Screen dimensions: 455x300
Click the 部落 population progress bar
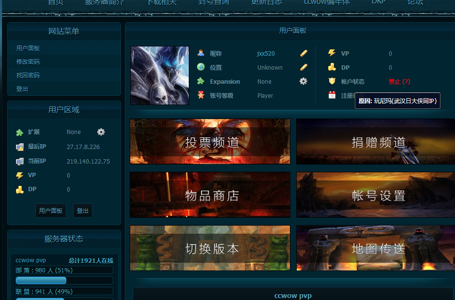(64, 281)
